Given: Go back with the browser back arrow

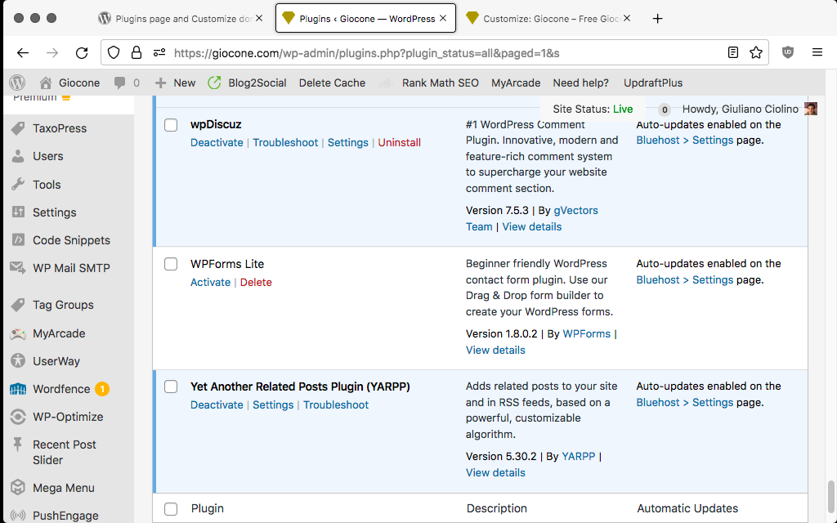Looking at the screenshot, I should click(22, 52).
